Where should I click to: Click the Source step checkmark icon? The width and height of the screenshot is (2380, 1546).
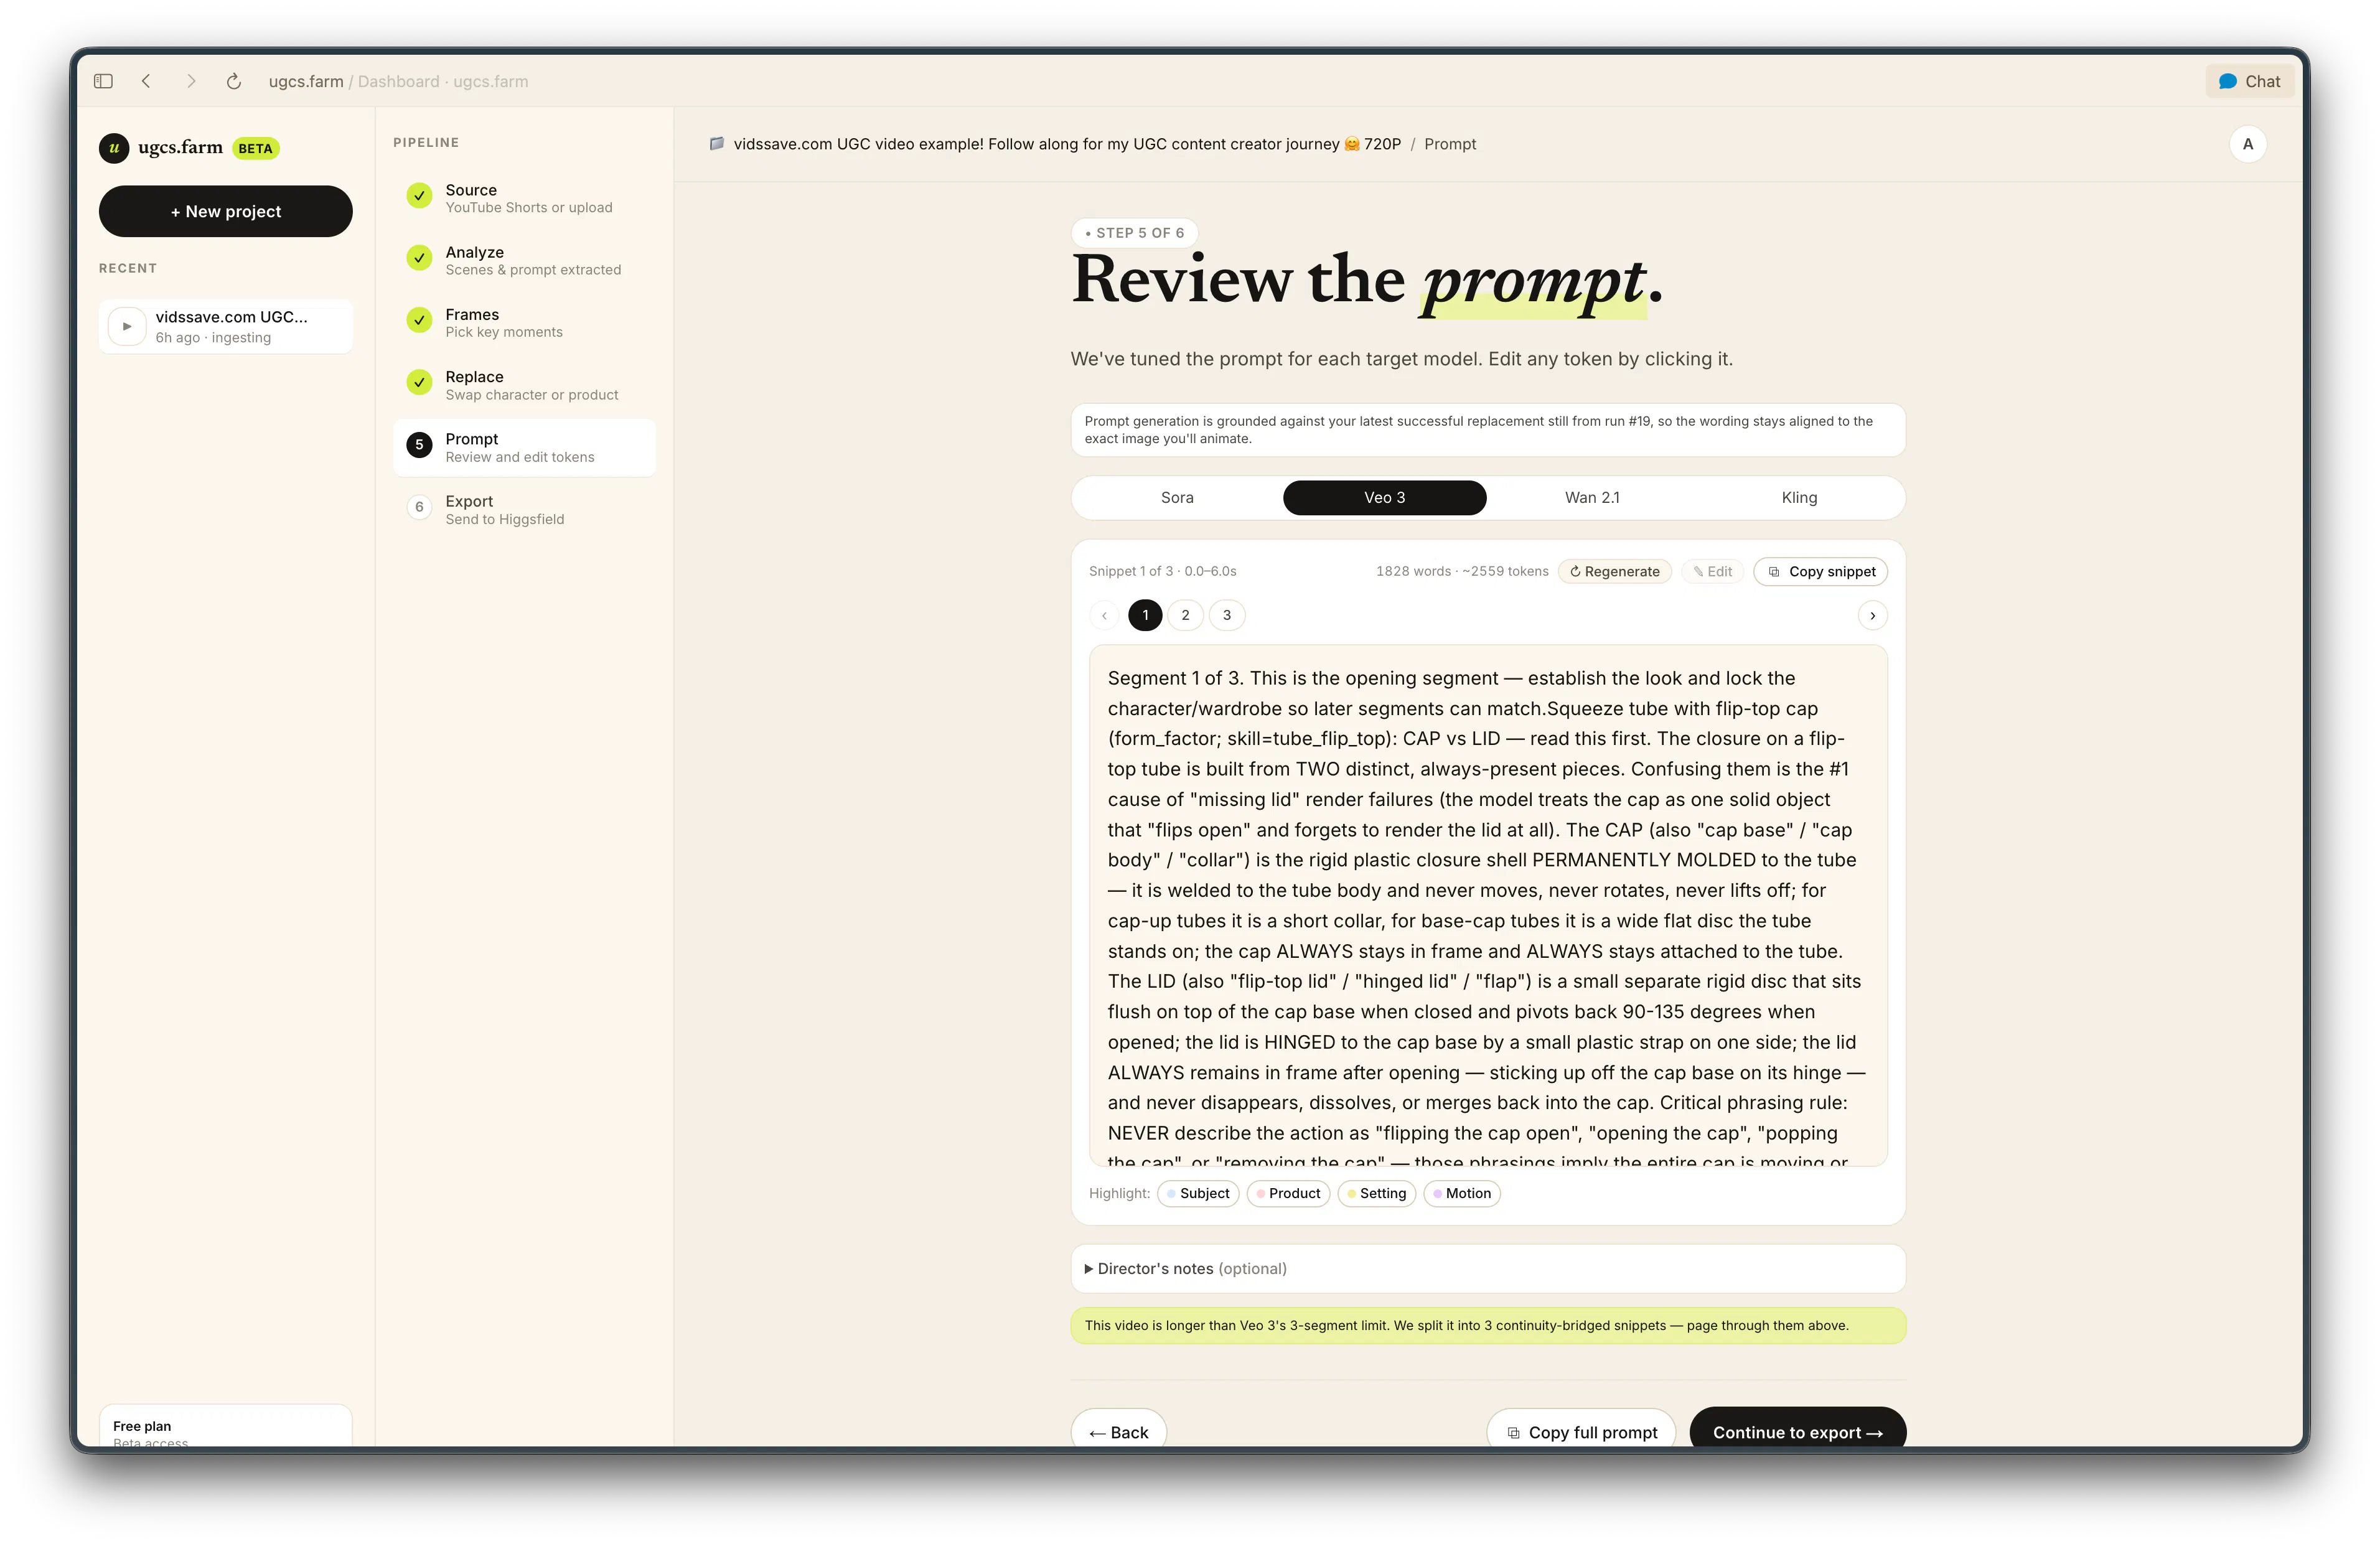pyautogui.click(x=419, y=195)
